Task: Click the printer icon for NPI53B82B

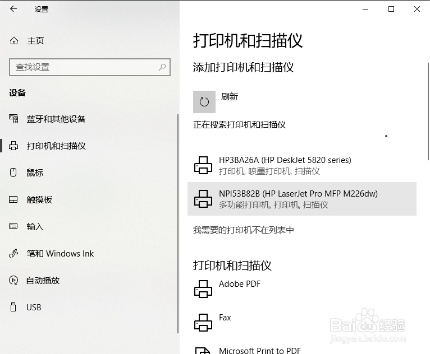Action: [x=203, y=199]
